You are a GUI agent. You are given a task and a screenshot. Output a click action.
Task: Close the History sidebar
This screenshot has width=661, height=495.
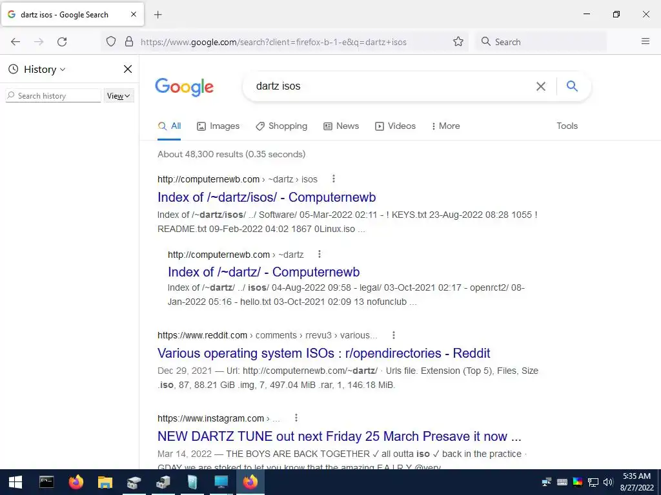point(128,69)
